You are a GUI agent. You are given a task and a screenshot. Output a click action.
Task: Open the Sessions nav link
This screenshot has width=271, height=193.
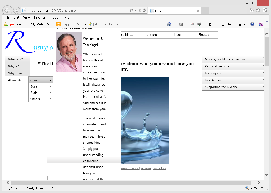click(x=152, y=35)
